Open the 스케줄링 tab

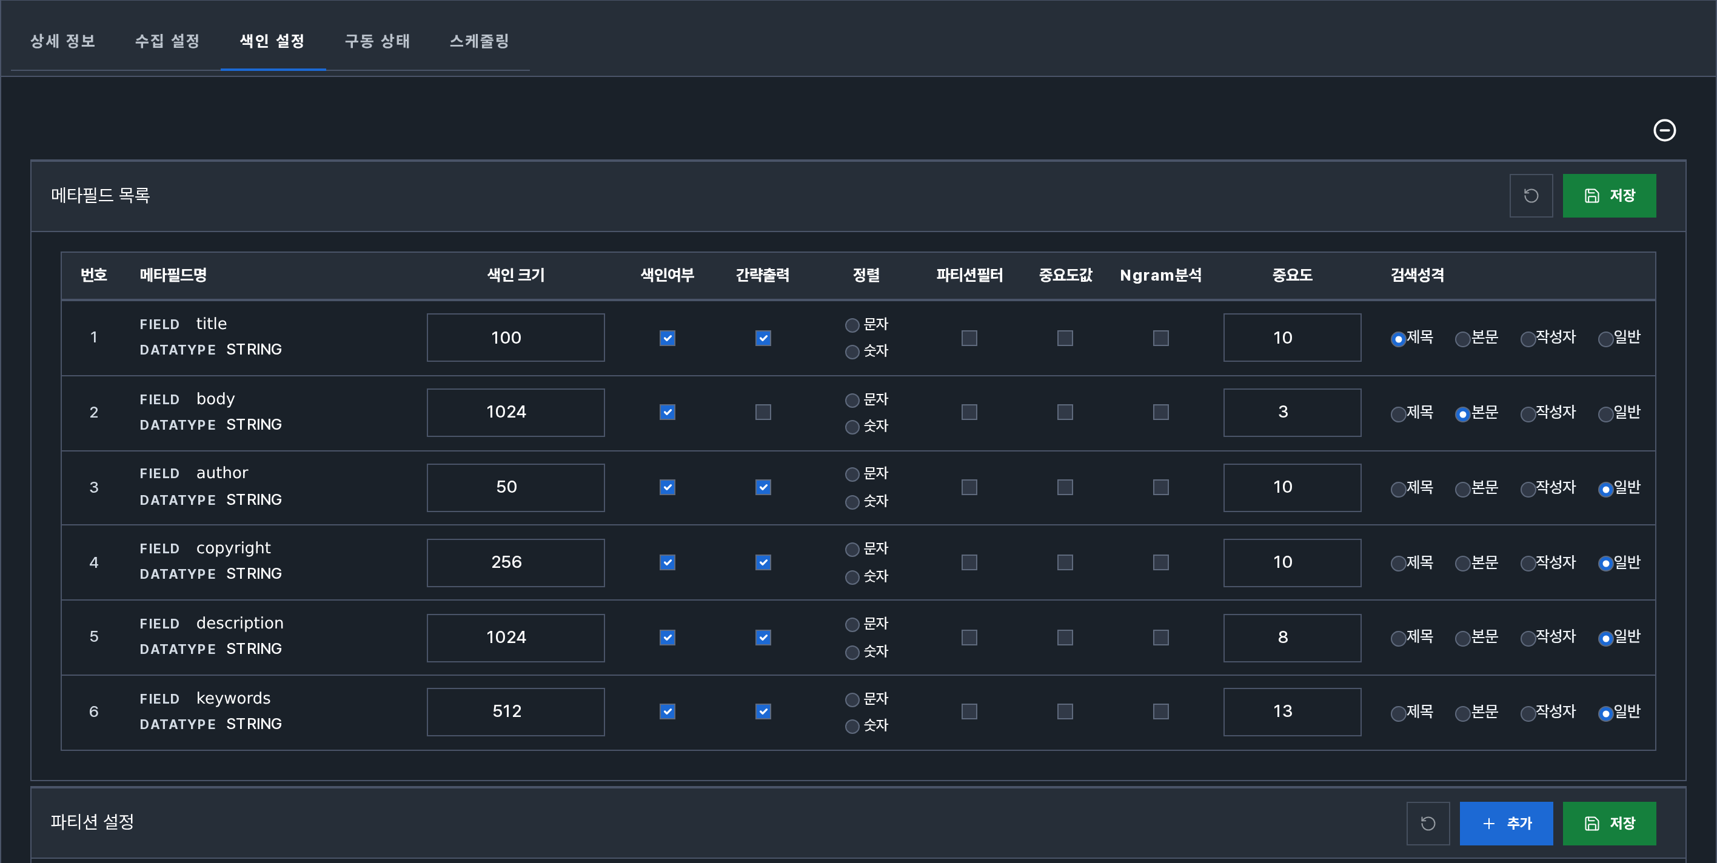tap(479, 41)
